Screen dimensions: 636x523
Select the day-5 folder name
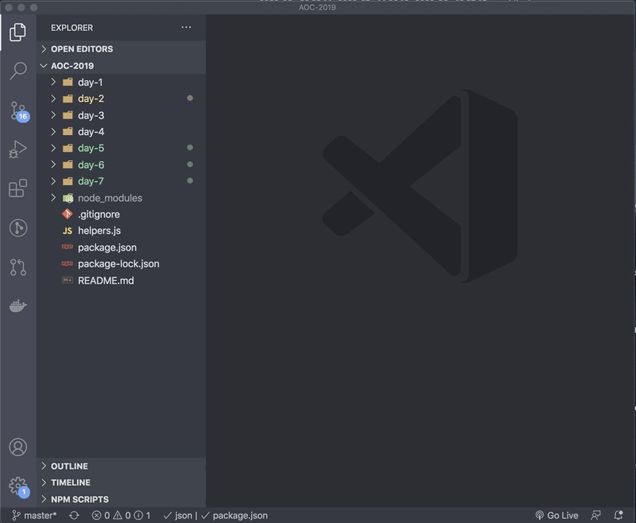[91, 148]
